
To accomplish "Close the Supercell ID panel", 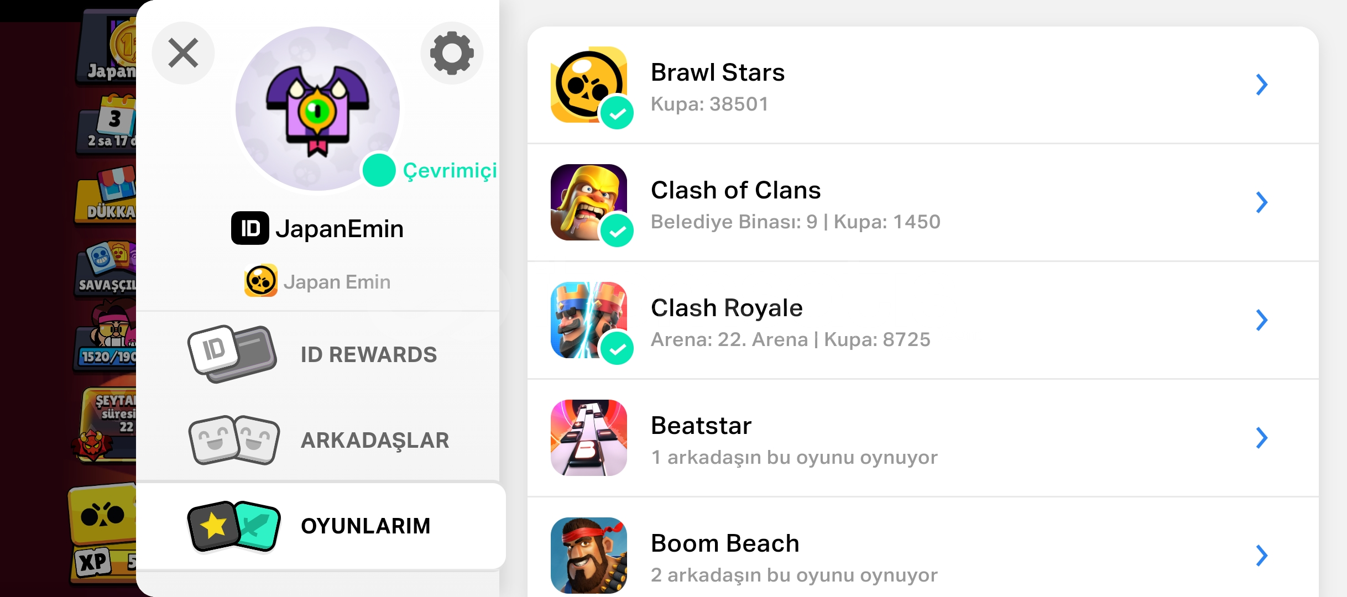I will pyautogui.click(x=183, y=53).
